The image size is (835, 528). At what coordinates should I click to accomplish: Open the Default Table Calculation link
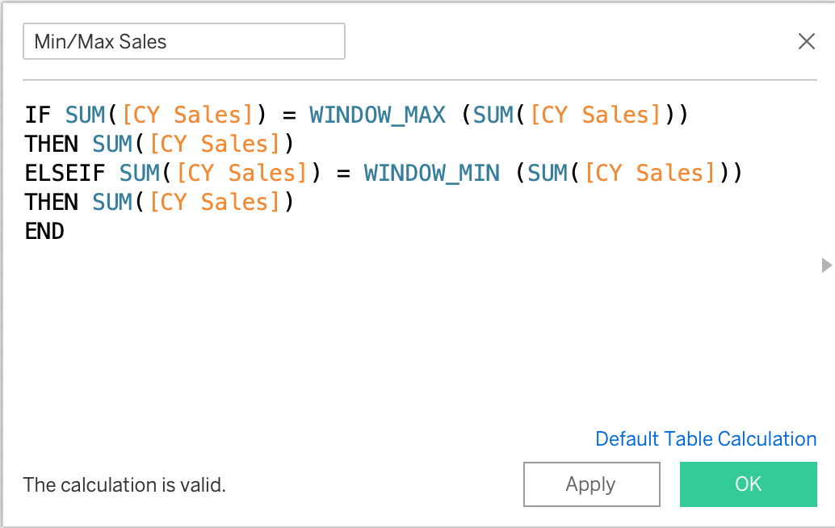coord(706,438)
